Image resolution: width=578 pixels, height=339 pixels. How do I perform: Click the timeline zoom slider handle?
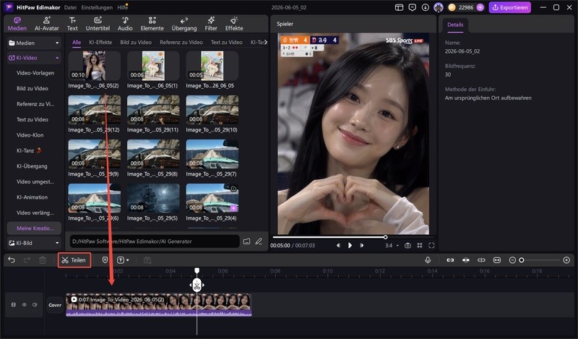[x=521, y=260]
